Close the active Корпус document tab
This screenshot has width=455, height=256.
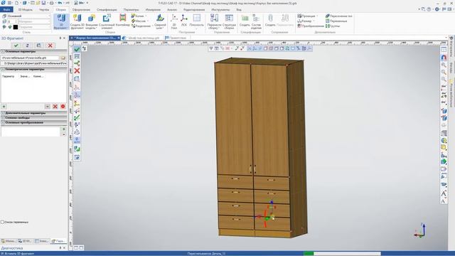119,38
